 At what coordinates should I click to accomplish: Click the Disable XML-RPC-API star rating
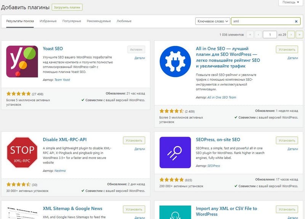pos(18,185)
